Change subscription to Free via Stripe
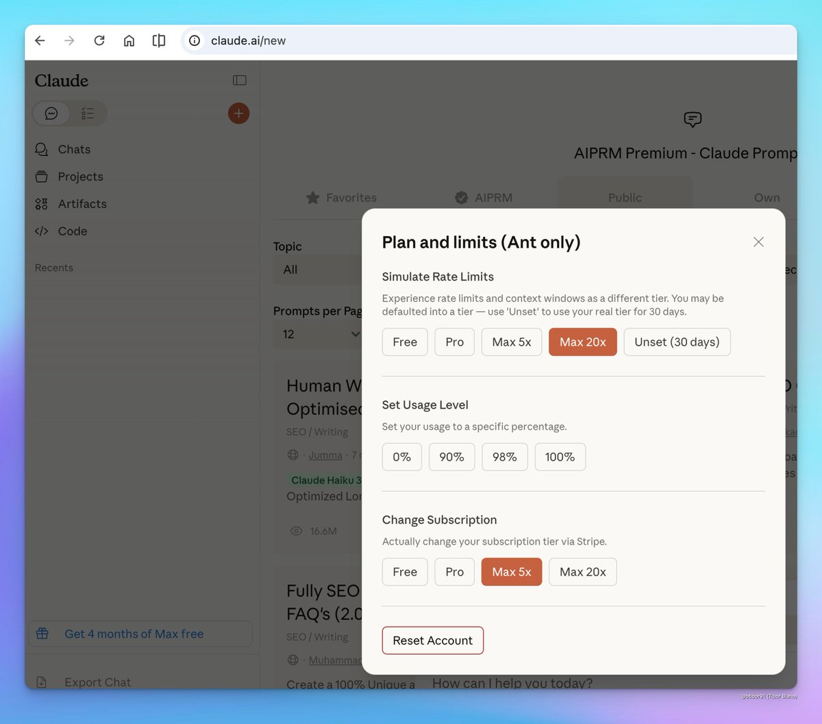Viewport: 822px width, 724px height. [405, 572]
